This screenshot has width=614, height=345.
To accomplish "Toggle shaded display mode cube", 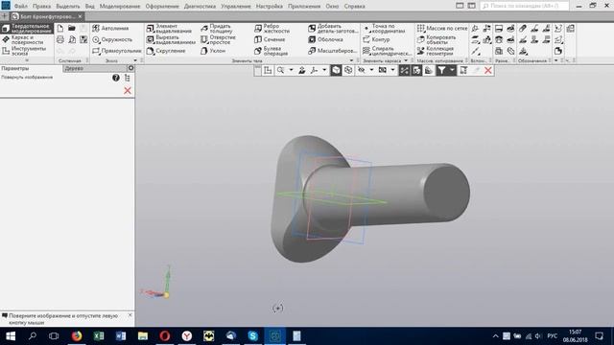I will tap(336, 70).
